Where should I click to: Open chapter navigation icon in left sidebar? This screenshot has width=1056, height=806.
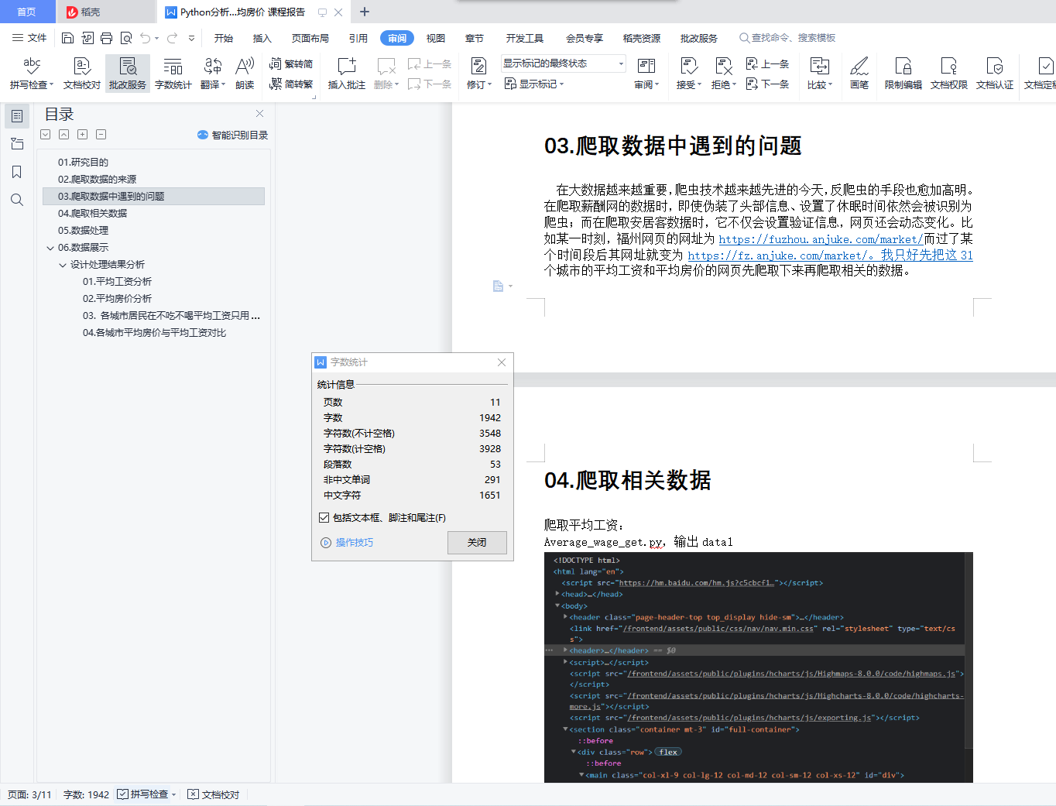pos(17,144)
